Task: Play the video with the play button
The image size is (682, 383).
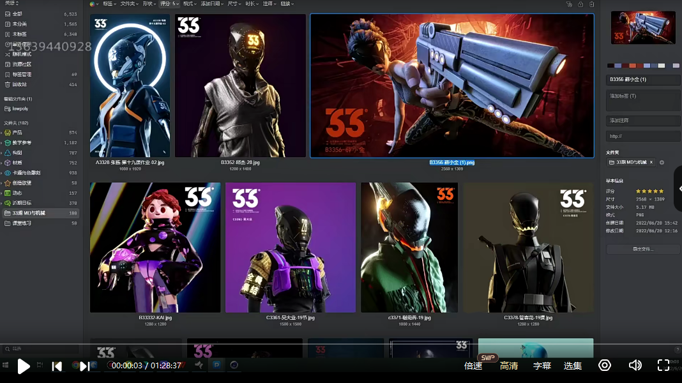Action: pos(24,366)
